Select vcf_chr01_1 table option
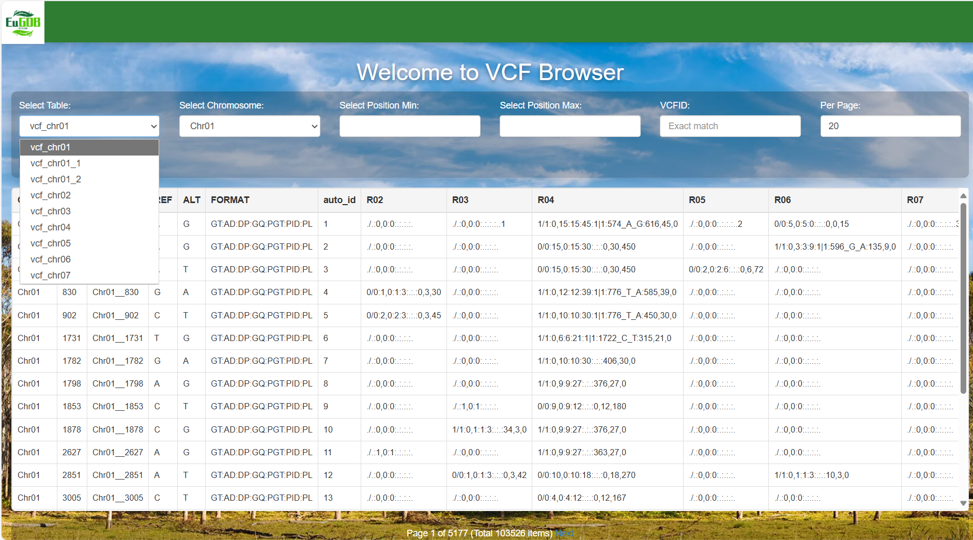Screen dimensions: 973x540 (x=55, y=163)
